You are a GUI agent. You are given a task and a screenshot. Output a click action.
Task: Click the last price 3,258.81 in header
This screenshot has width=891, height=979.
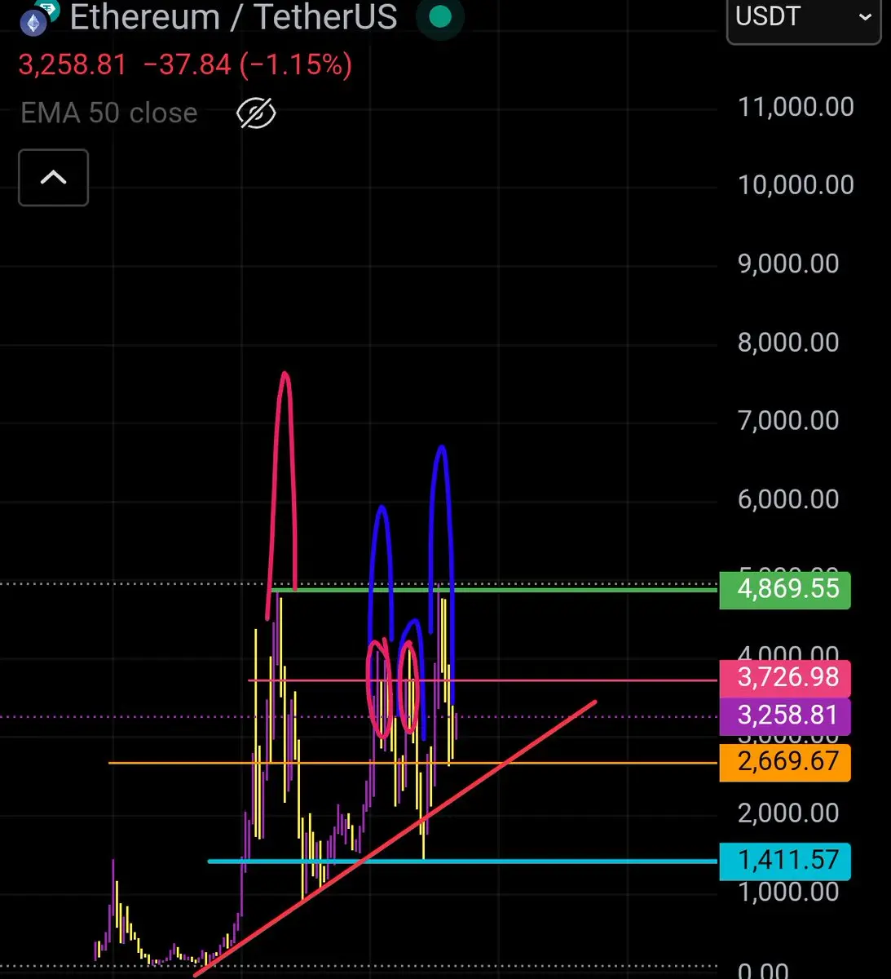tap(73, 64)
